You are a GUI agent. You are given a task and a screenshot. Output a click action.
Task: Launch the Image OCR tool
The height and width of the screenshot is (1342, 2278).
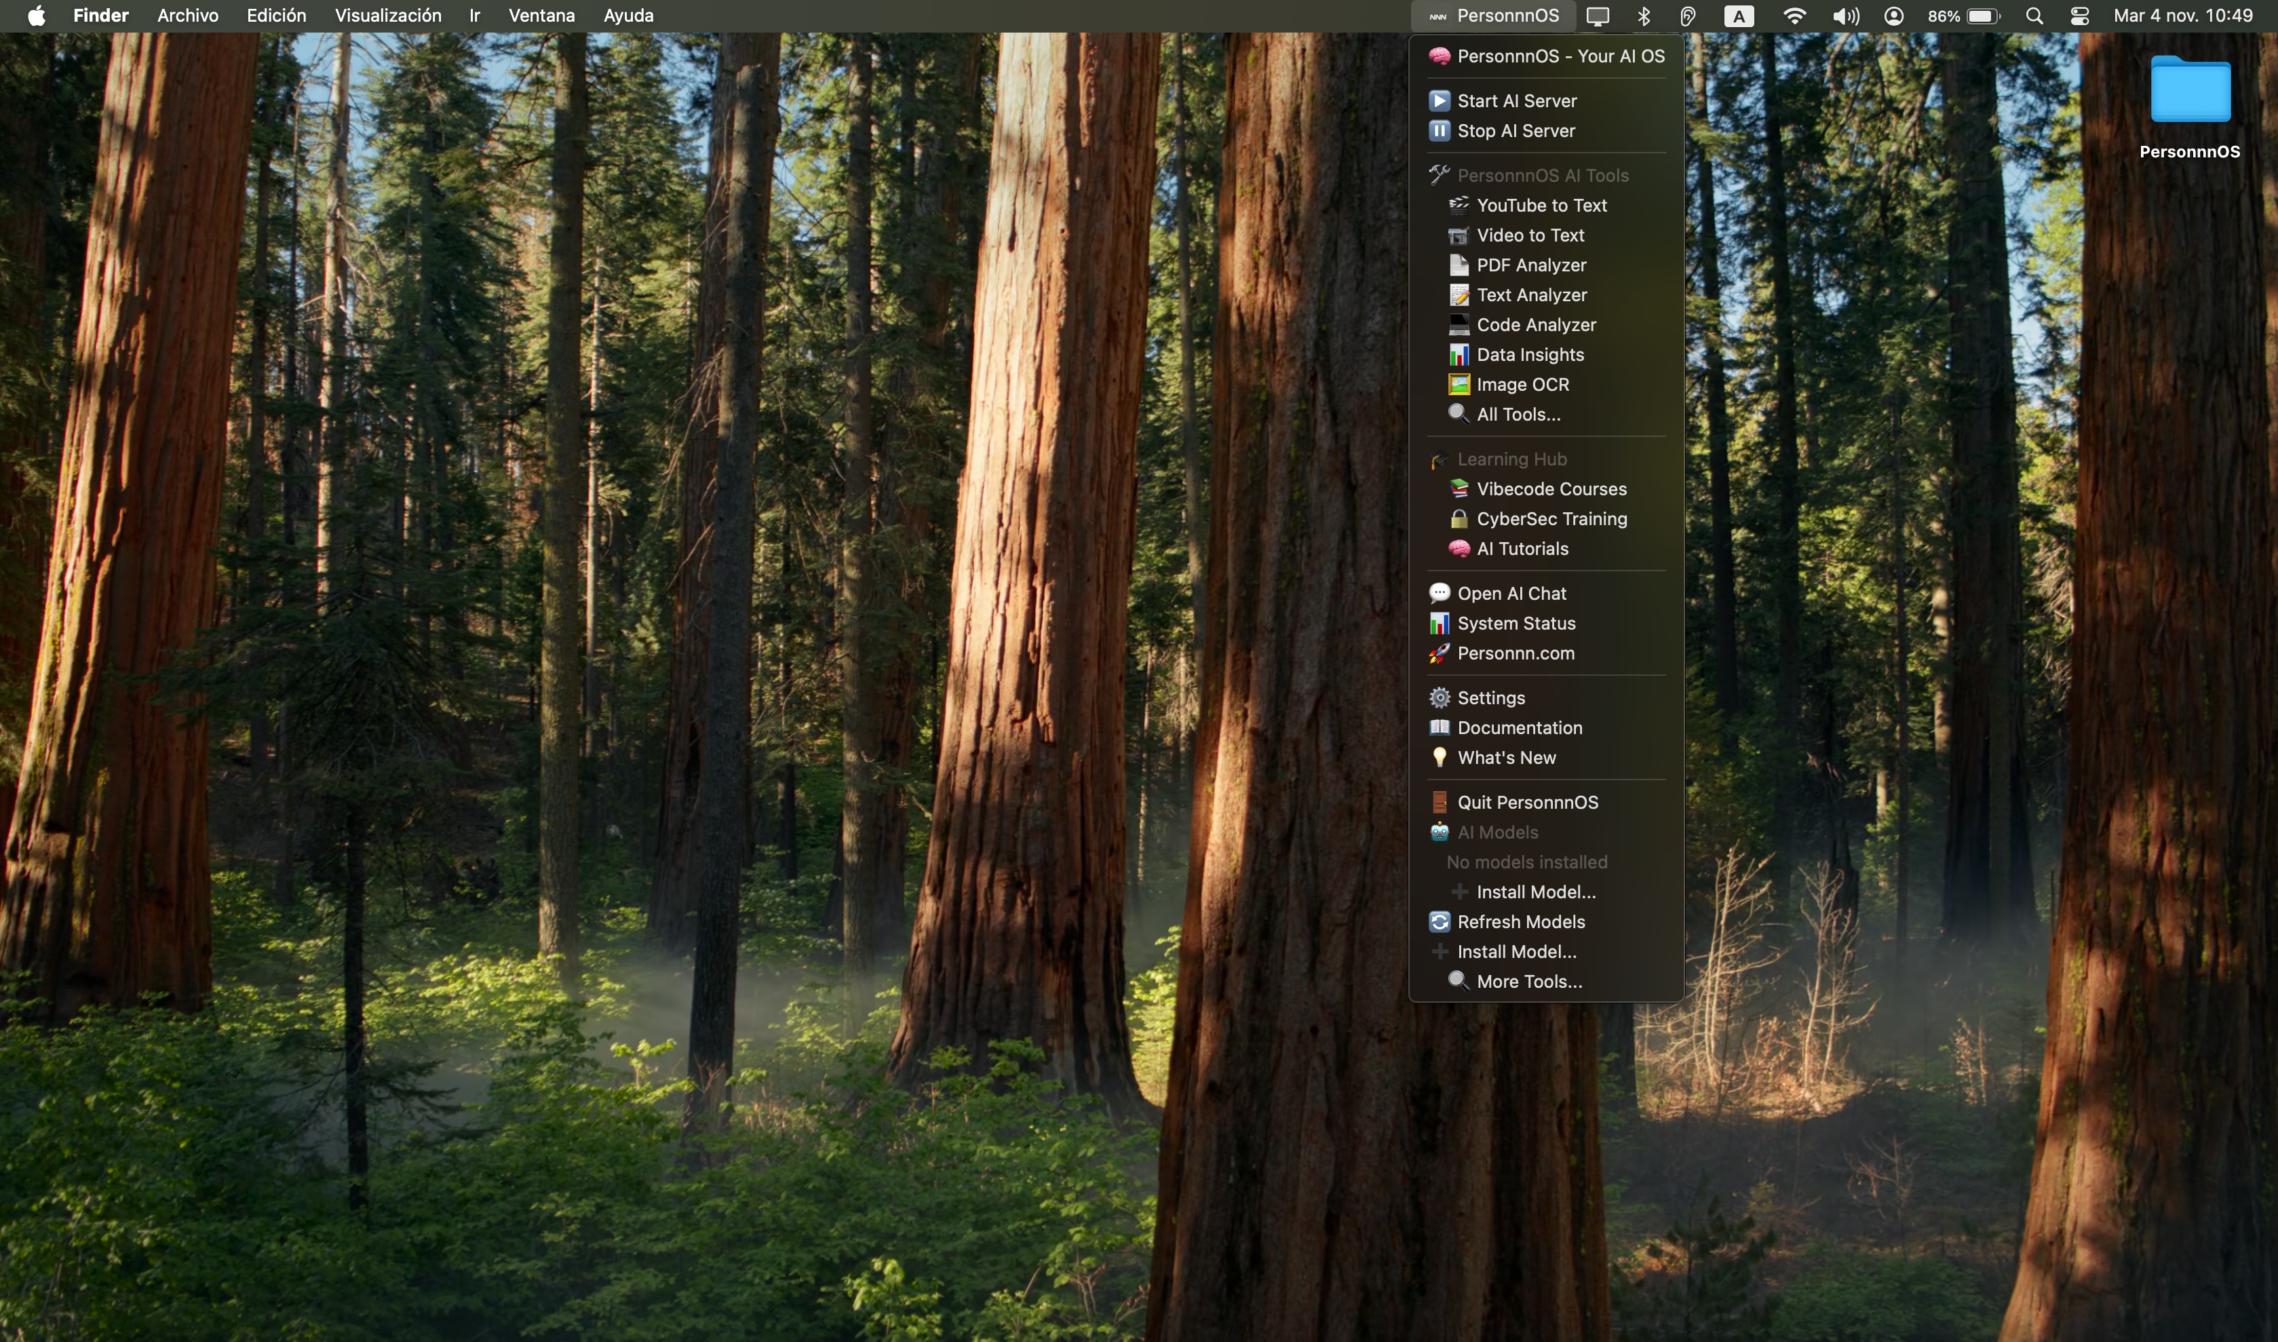click(1522, 384)
